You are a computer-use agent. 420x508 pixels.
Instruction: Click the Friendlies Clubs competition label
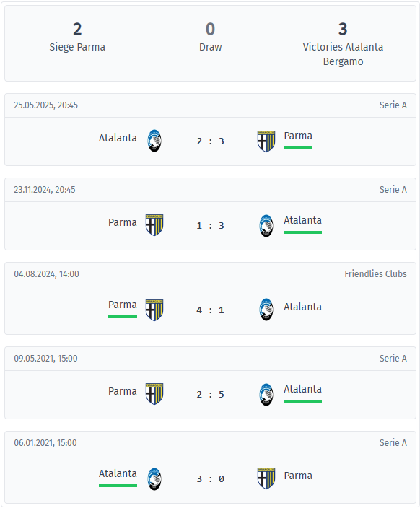coord(375,273)
